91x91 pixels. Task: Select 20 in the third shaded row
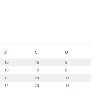coord(37,78)
